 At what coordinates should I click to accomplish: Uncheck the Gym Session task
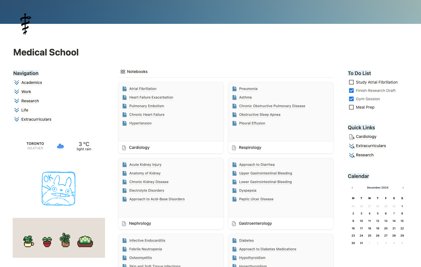351,99
